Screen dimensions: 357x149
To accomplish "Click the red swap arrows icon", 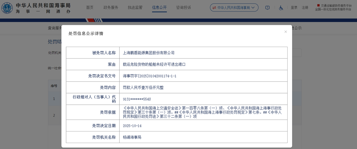I will 214,8.
